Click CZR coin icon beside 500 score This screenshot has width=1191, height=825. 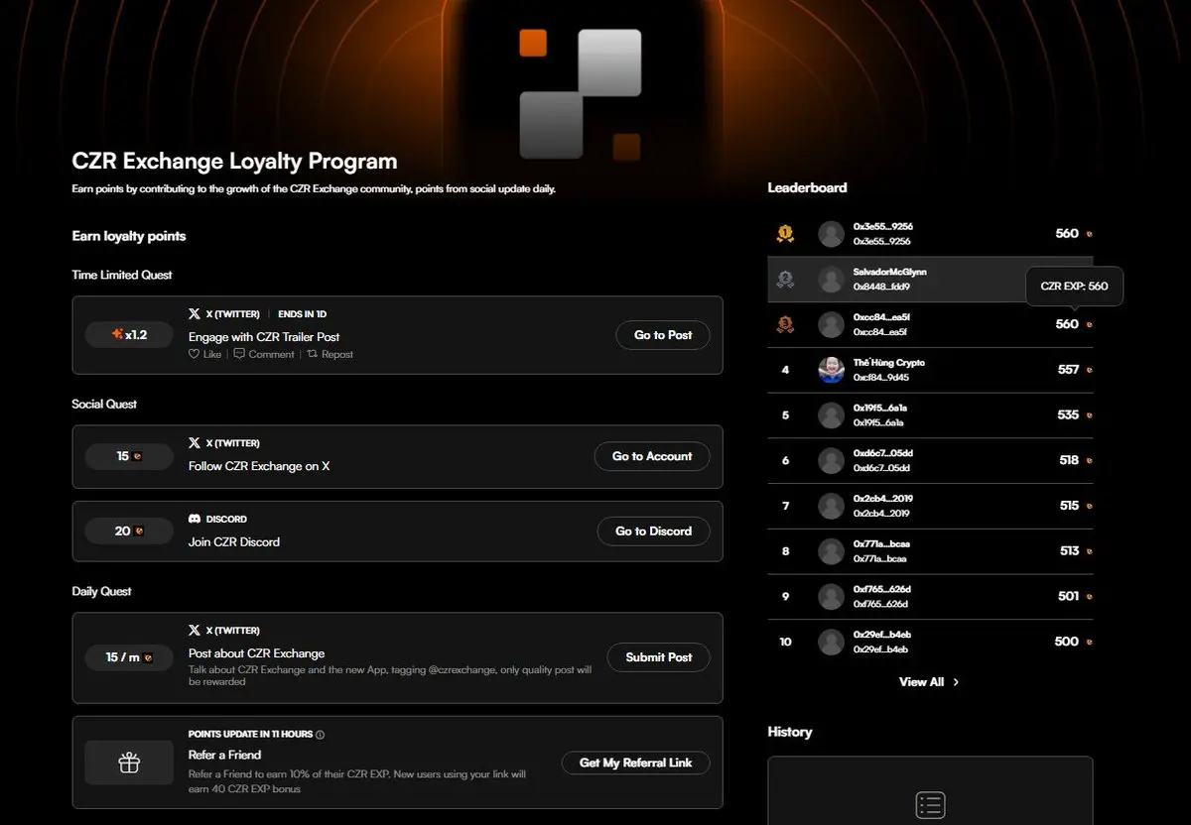point(1089,642)
